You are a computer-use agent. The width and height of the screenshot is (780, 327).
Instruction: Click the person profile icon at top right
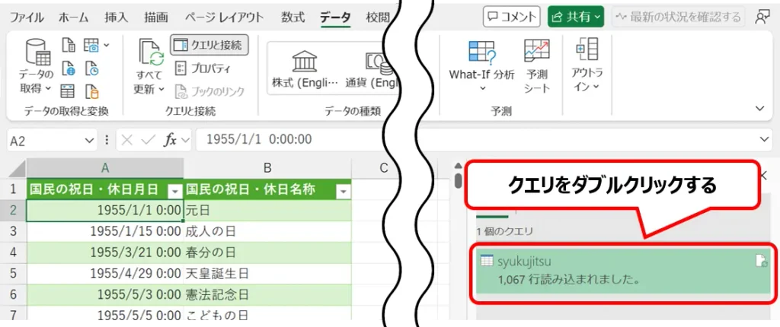point(762,17)
